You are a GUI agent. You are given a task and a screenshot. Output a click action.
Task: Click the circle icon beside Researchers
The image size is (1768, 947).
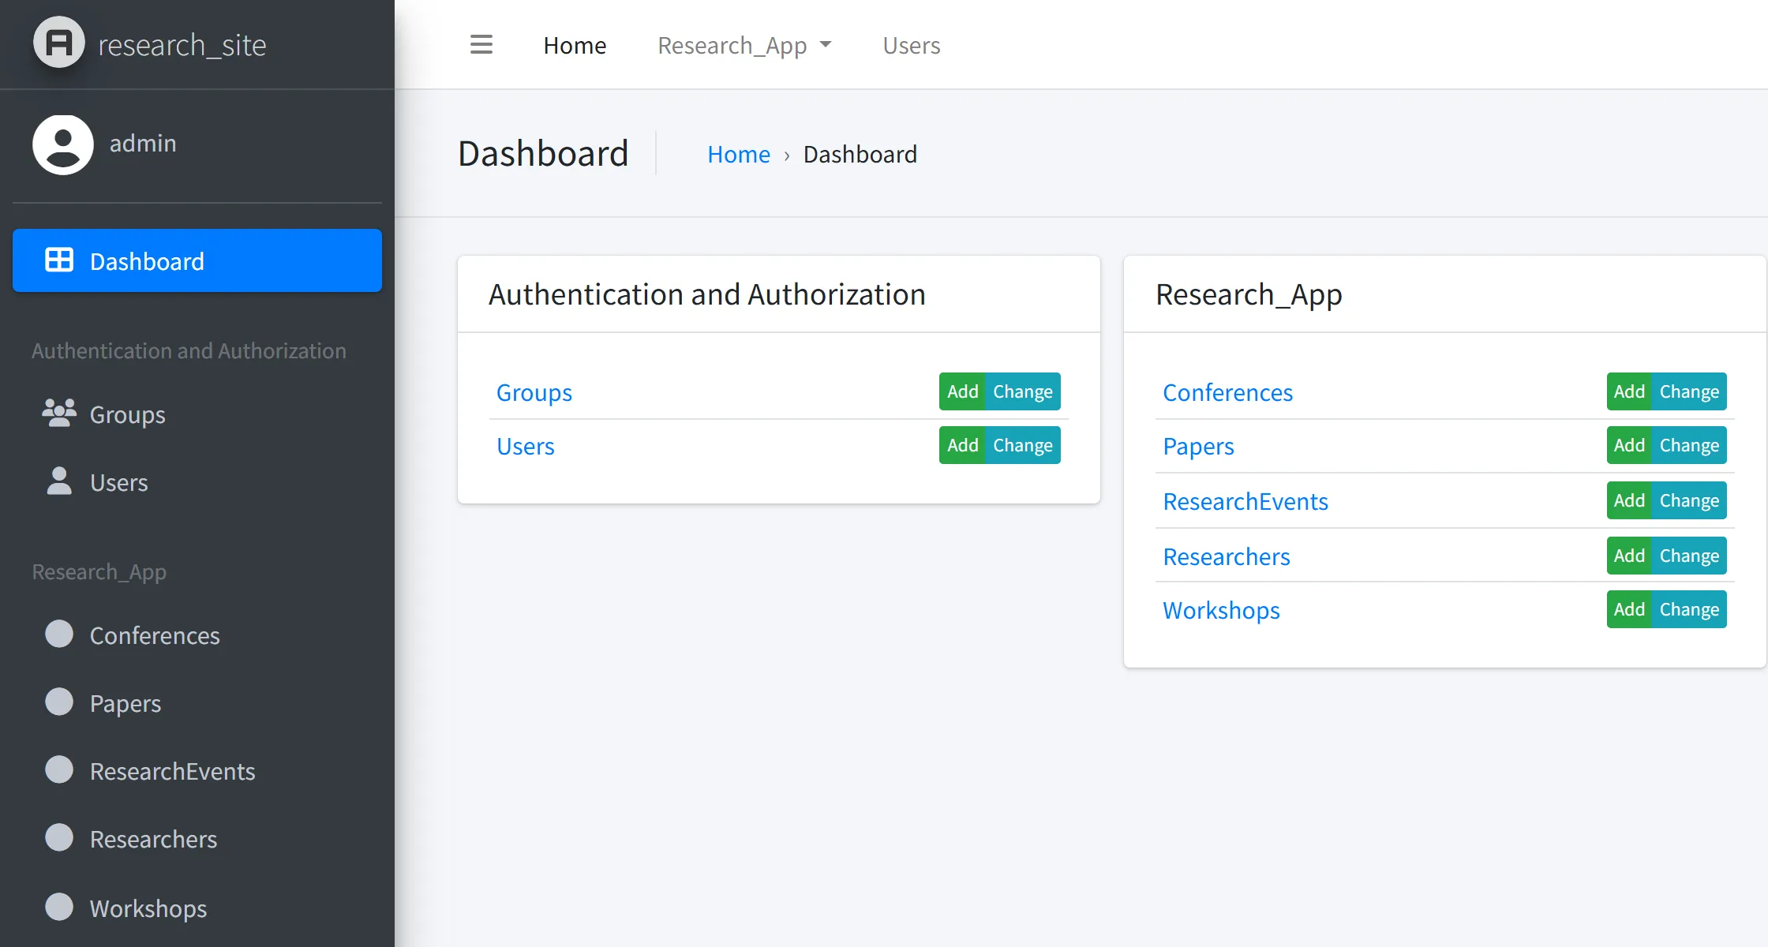tap(59, 837)
